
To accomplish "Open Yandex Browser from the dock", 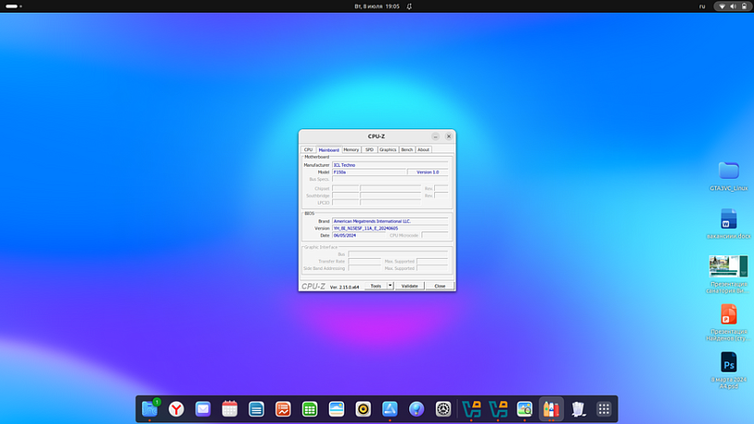I will pos(176,408).
